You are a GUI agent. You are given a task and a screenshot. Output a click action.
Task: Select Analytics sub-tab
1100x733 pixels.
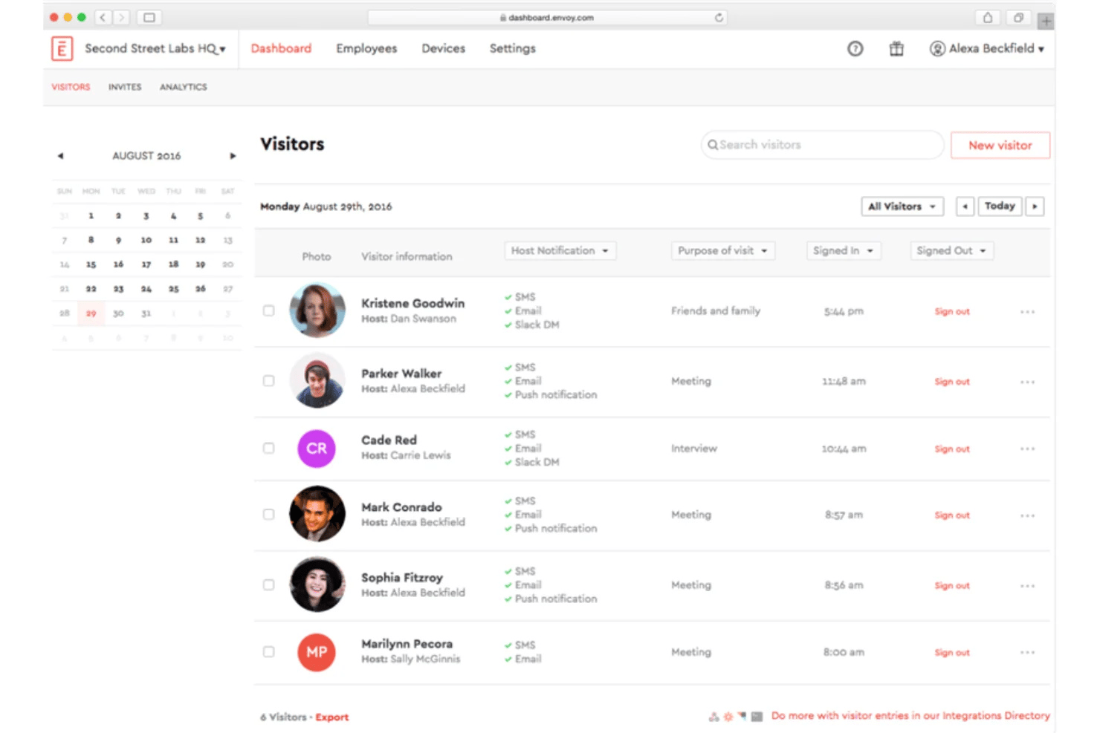(x=184, y=87)
